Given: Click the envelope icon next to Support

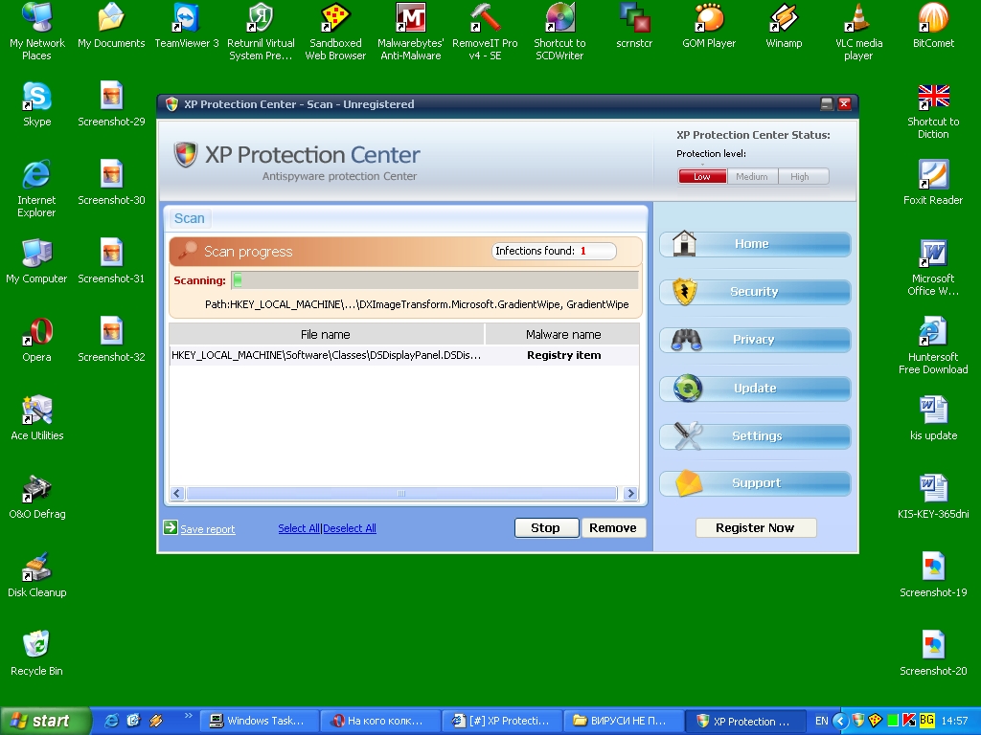Looking at the screenshot, I should click(688, 483).
